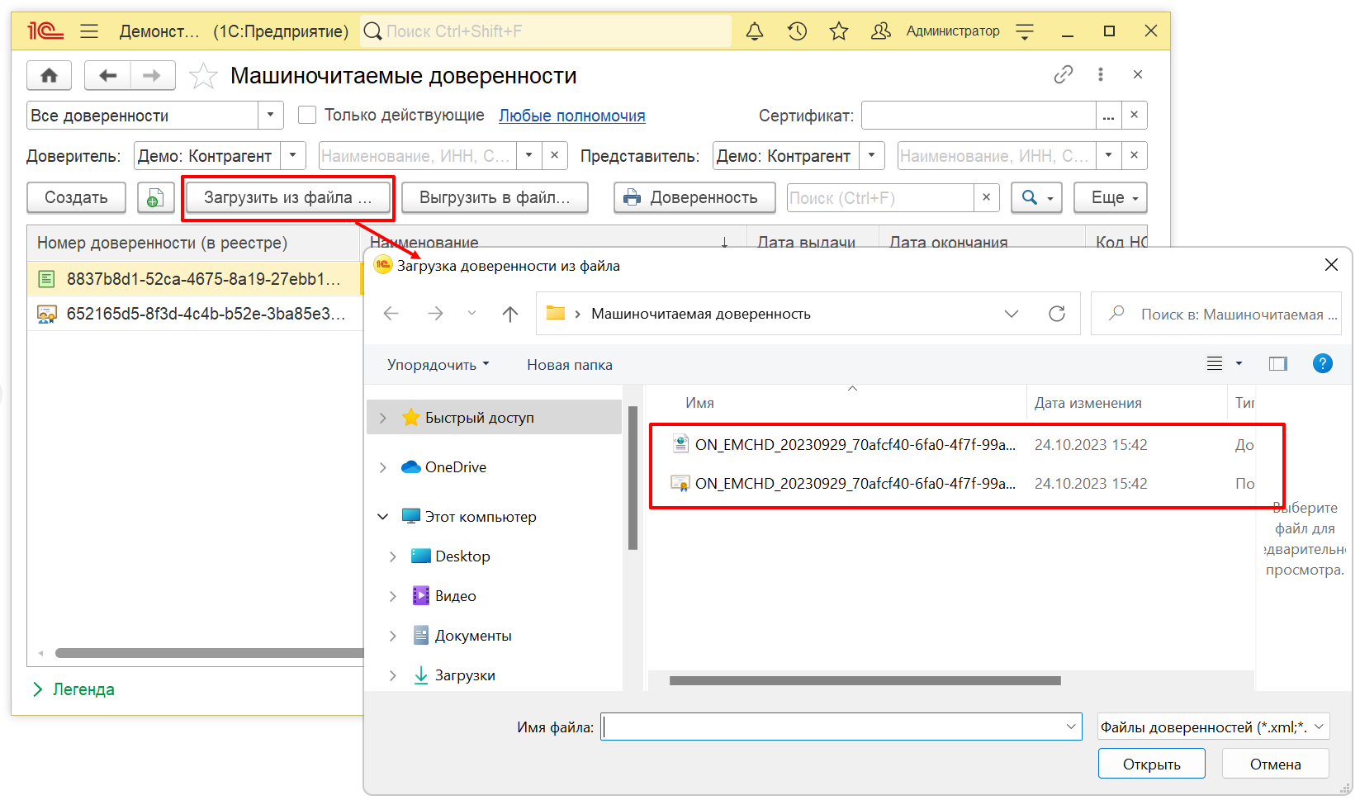The image size is (1360, 800).
Task: Click Отмена button in file dialog
Action: pyautogui.click(x=1275, y=764)
